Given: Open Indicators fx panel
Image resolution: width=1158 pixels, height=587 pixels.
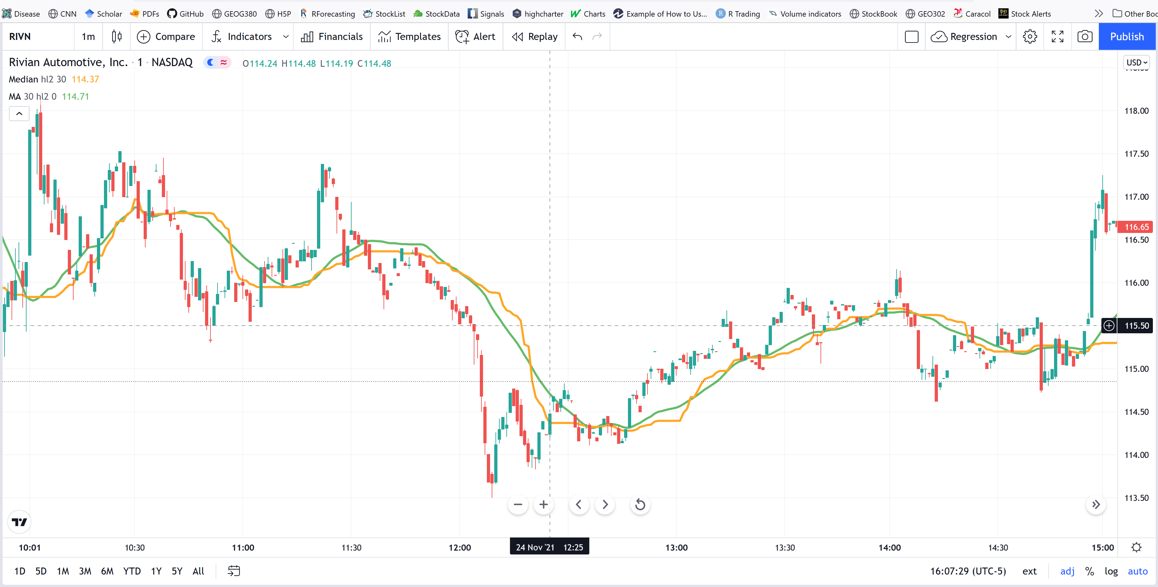Looking at the screenshot, I should pyautogui.click(x=242, y=36).
